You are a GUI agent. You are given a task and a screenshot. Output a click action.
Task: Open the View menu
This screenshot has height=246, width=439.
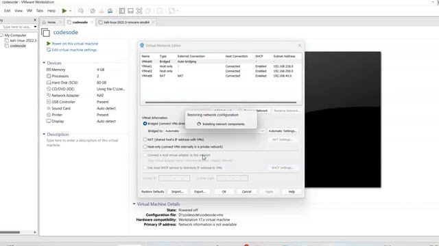(19, 11)
